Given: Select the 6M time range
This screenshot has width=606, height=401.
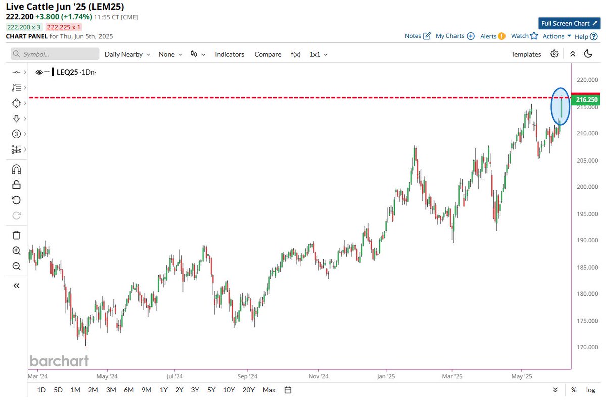Looking at the screenshot, I should (x=128, y=390).
